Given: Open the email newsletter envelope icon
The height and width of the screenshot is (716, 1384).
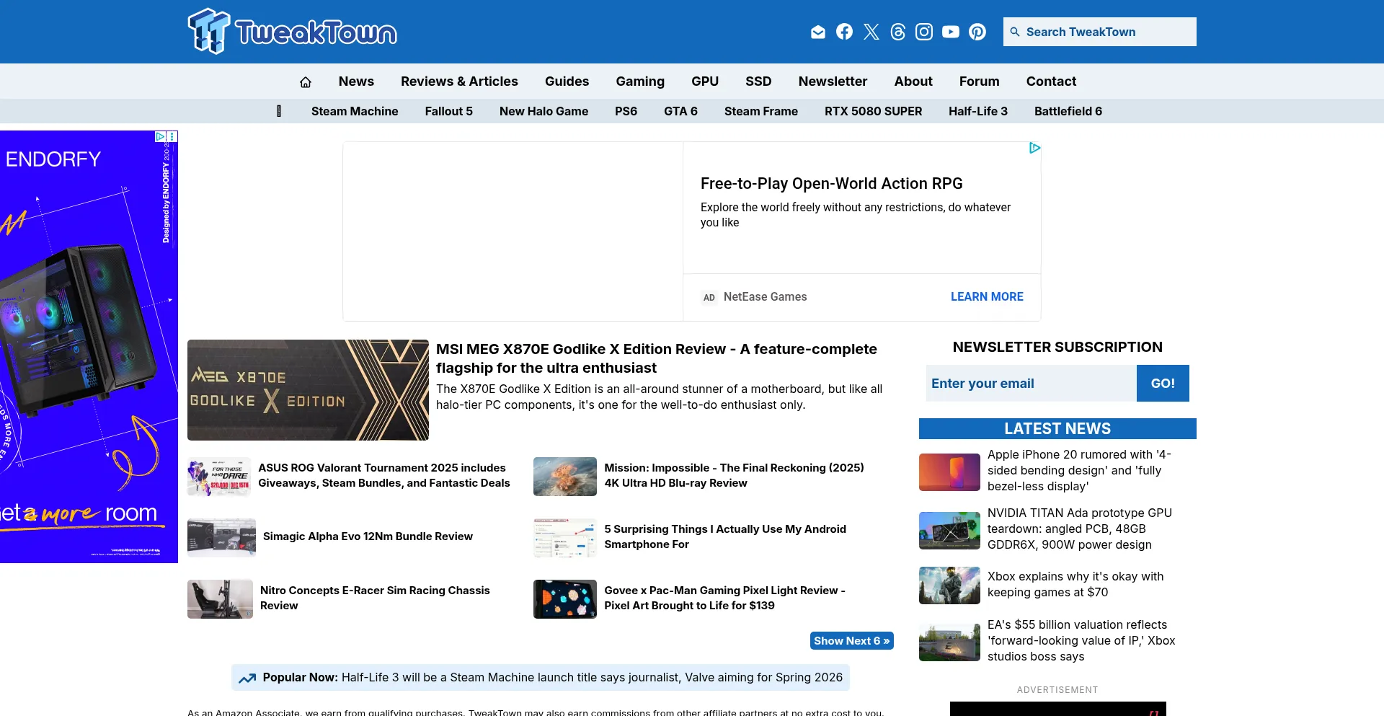Looking at the screenshot, I should click(x=817, y=32).
